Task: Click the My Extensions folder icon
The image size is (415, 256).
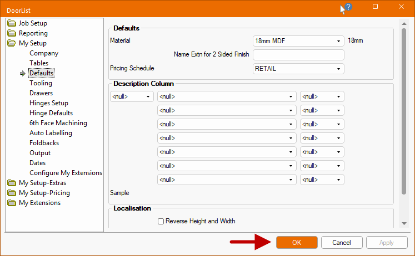Action: (x=12, y=203)
